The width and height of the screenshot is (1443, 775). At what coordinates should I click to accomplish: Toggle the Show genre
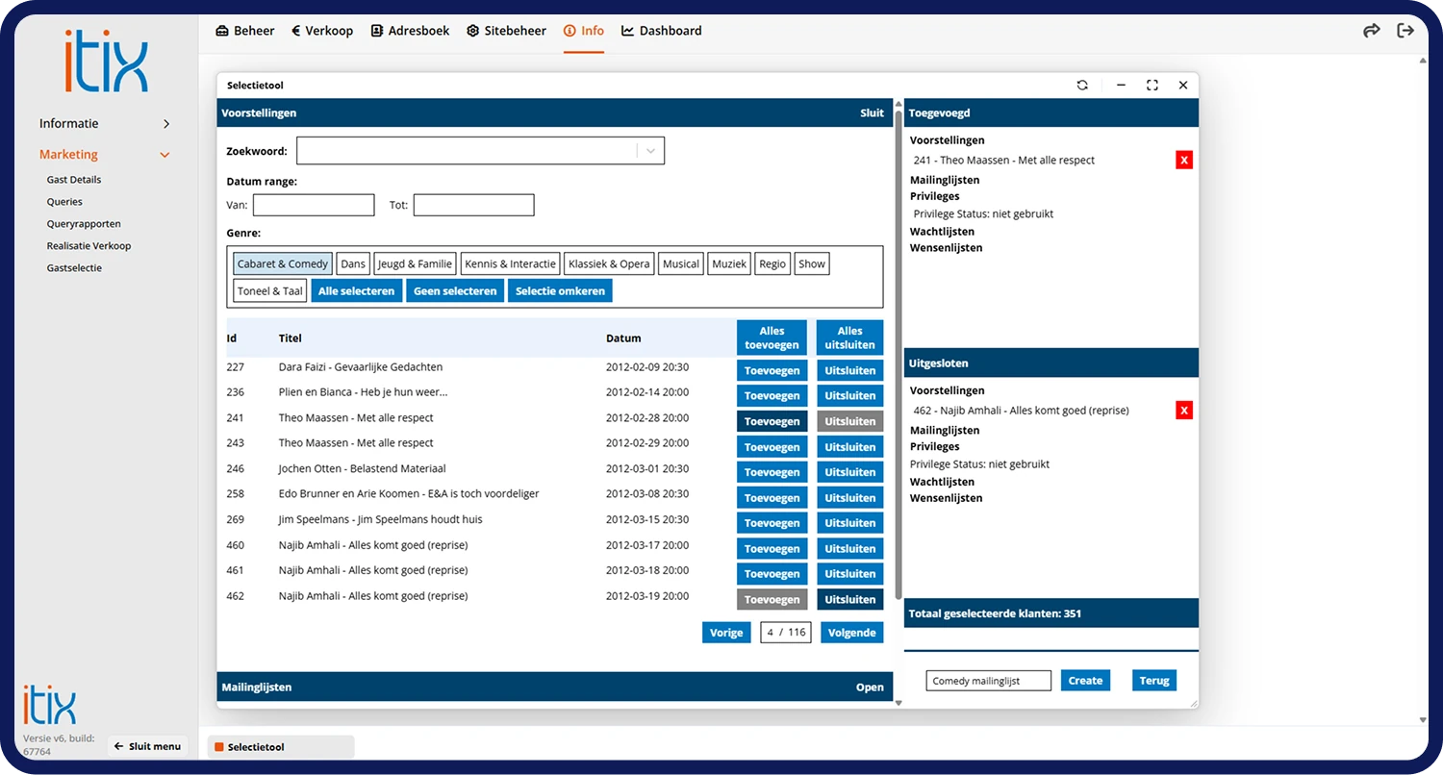pyautogui.click(x=812, y=264)
